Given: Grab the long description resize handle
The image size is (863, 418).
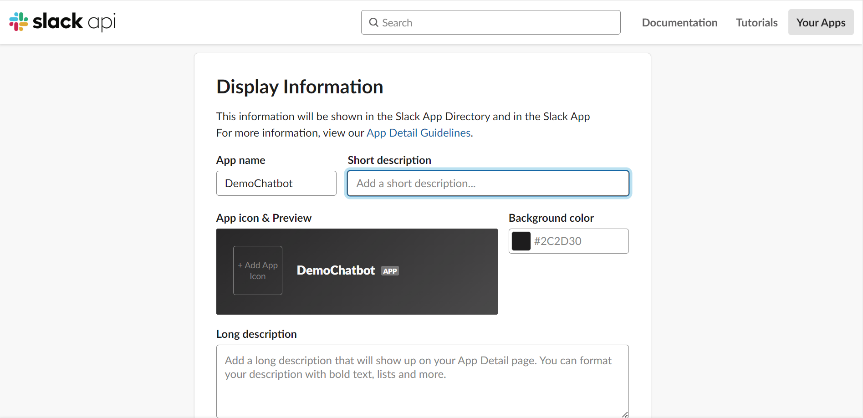Looking at the screenshot, I should point(625,414).
